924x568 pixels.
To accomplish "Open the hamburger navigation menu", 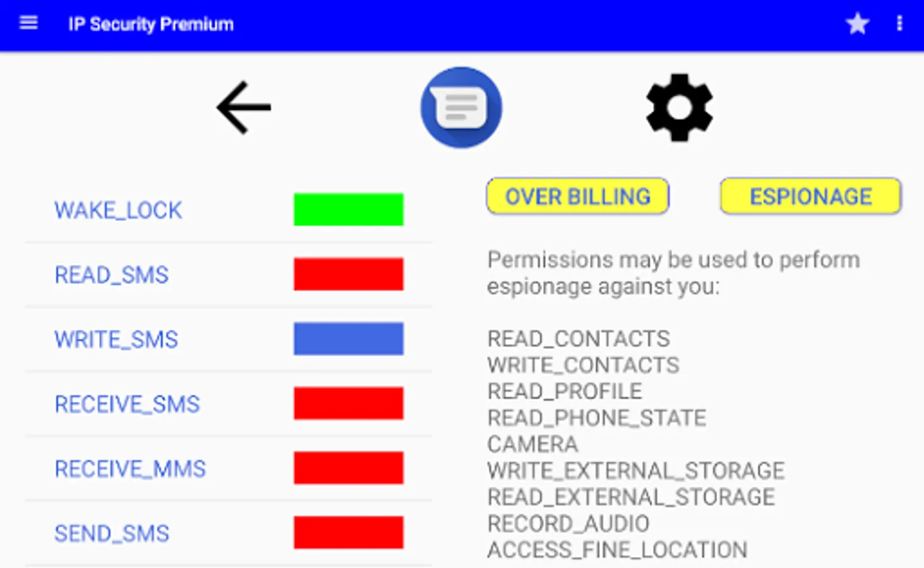I will tap(28, 23).
